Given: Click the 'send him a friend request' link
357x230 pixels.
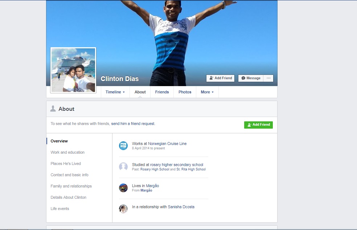Looking at the screenshot, I should coord(133,124).
